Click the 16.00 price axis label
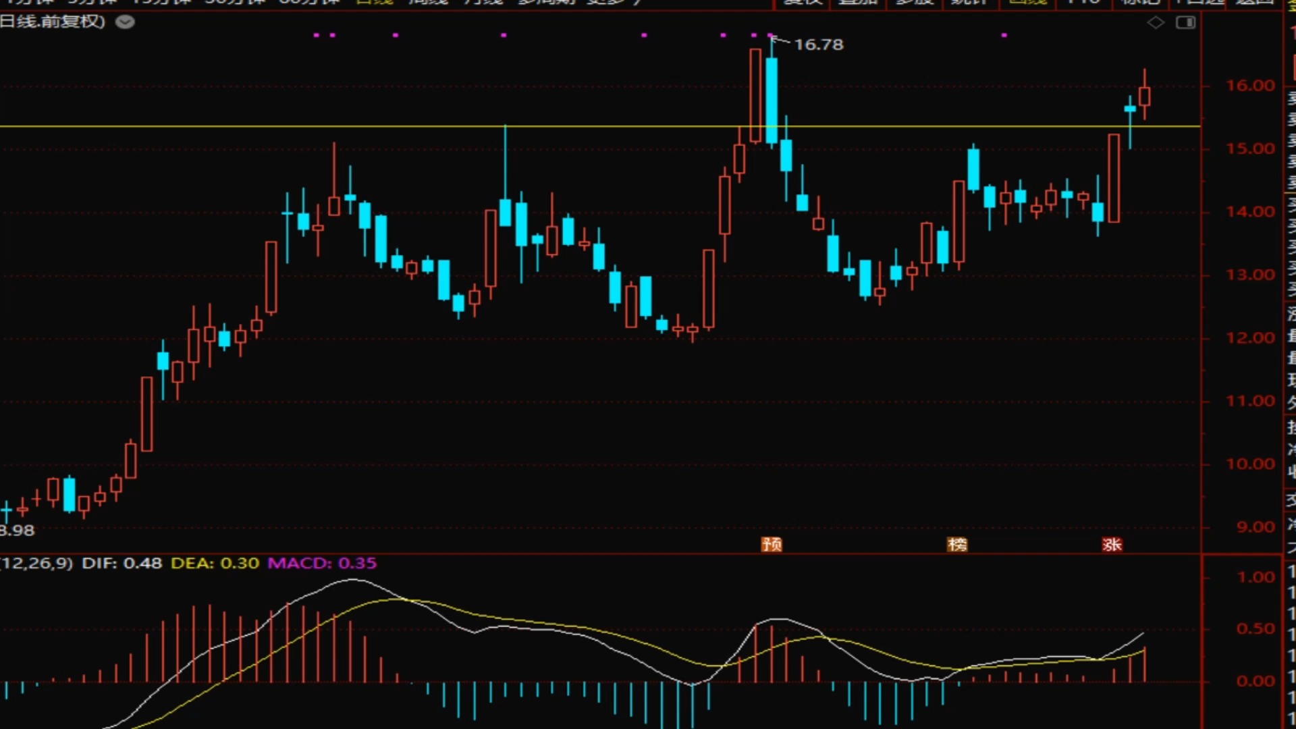1296x729 pixels. (1250, 86)
